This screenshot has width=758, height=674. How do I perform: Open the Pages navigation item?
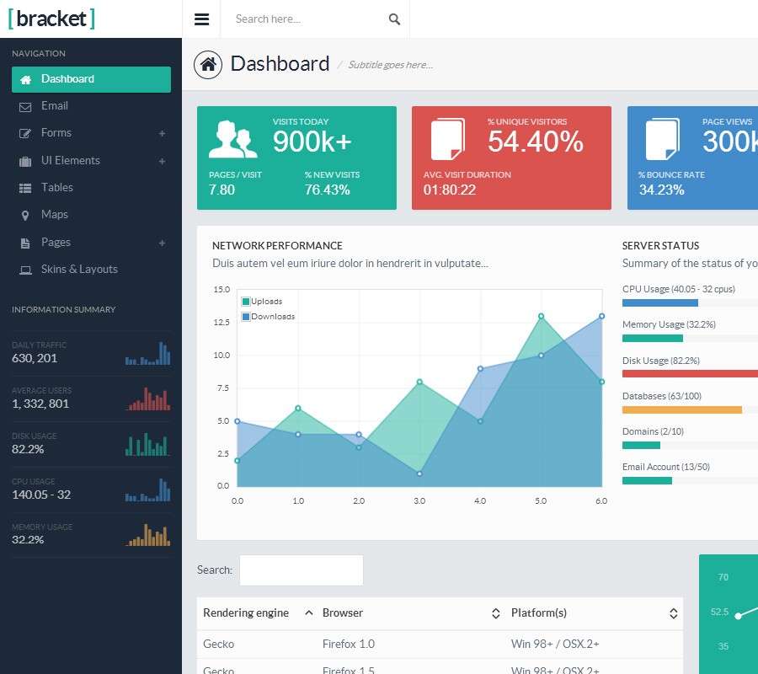pos(91,243)
